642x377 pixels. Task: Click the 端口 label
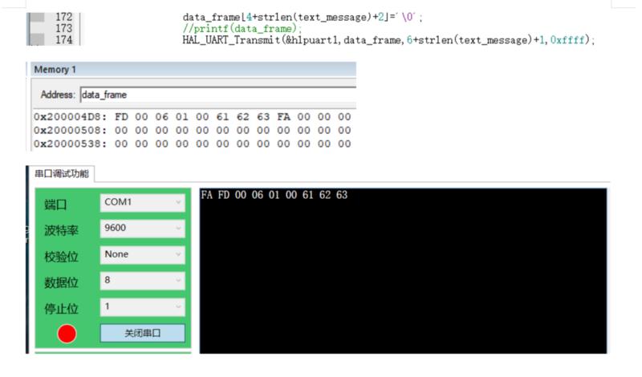[x=55, y=205]
